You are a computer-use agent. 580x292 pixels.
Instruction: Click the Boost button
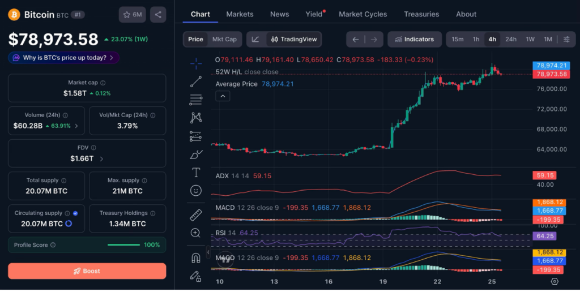(87, 271)
